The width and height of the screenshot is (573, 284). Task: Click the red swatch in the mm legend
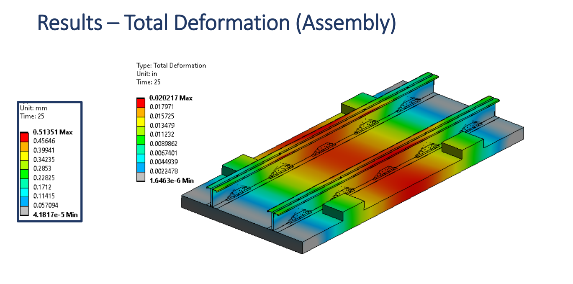(x=24, y=137)
